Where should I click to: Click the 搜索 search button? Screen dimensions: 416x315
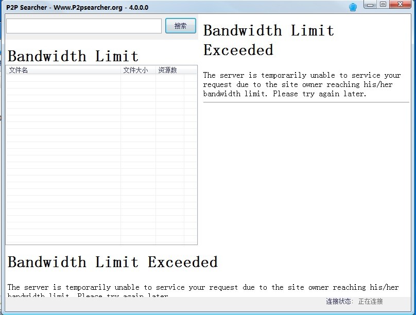(x=180, y=26)
